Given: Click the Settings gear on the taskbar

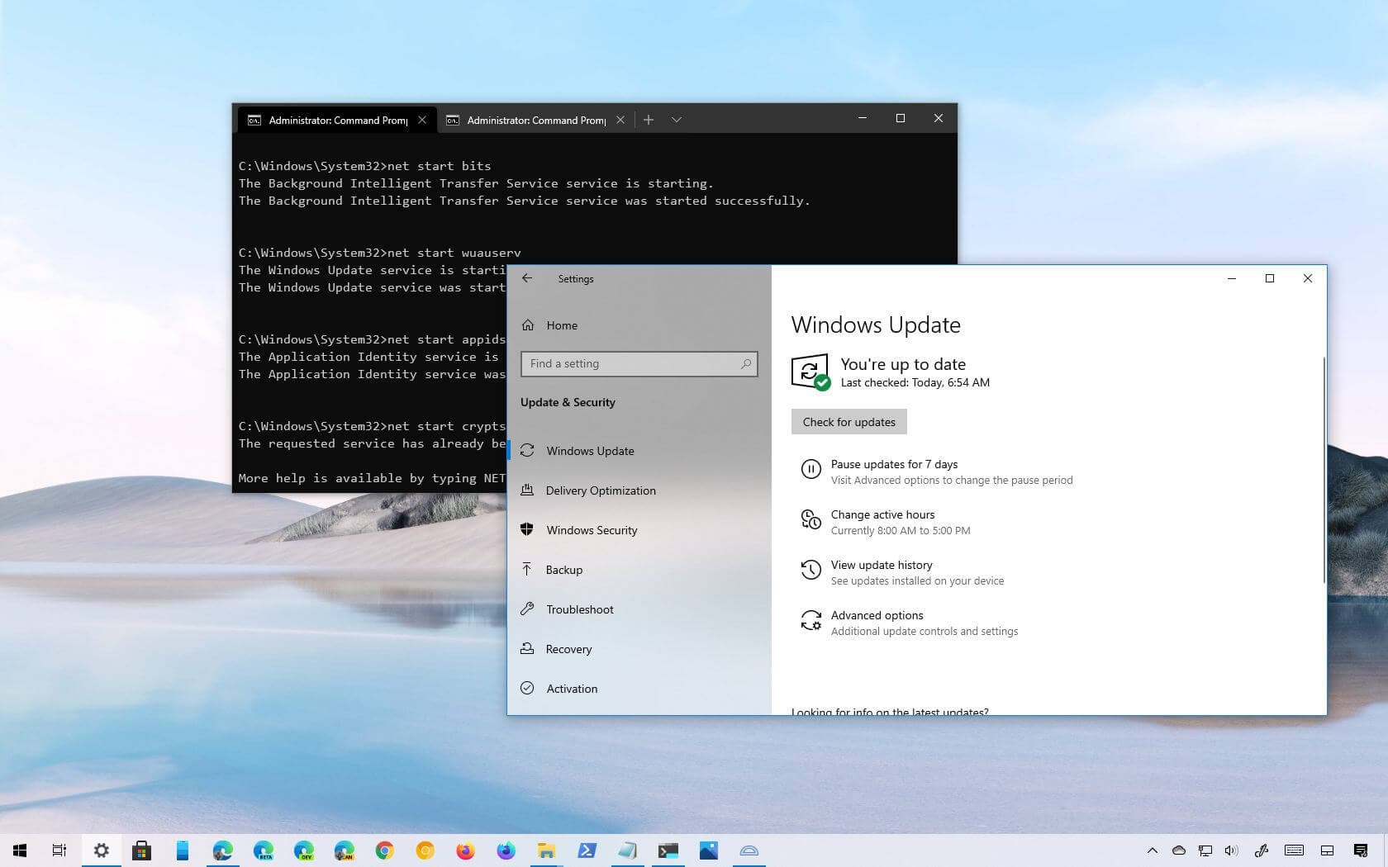Looking at the screenshot, I should pos(101,850).
